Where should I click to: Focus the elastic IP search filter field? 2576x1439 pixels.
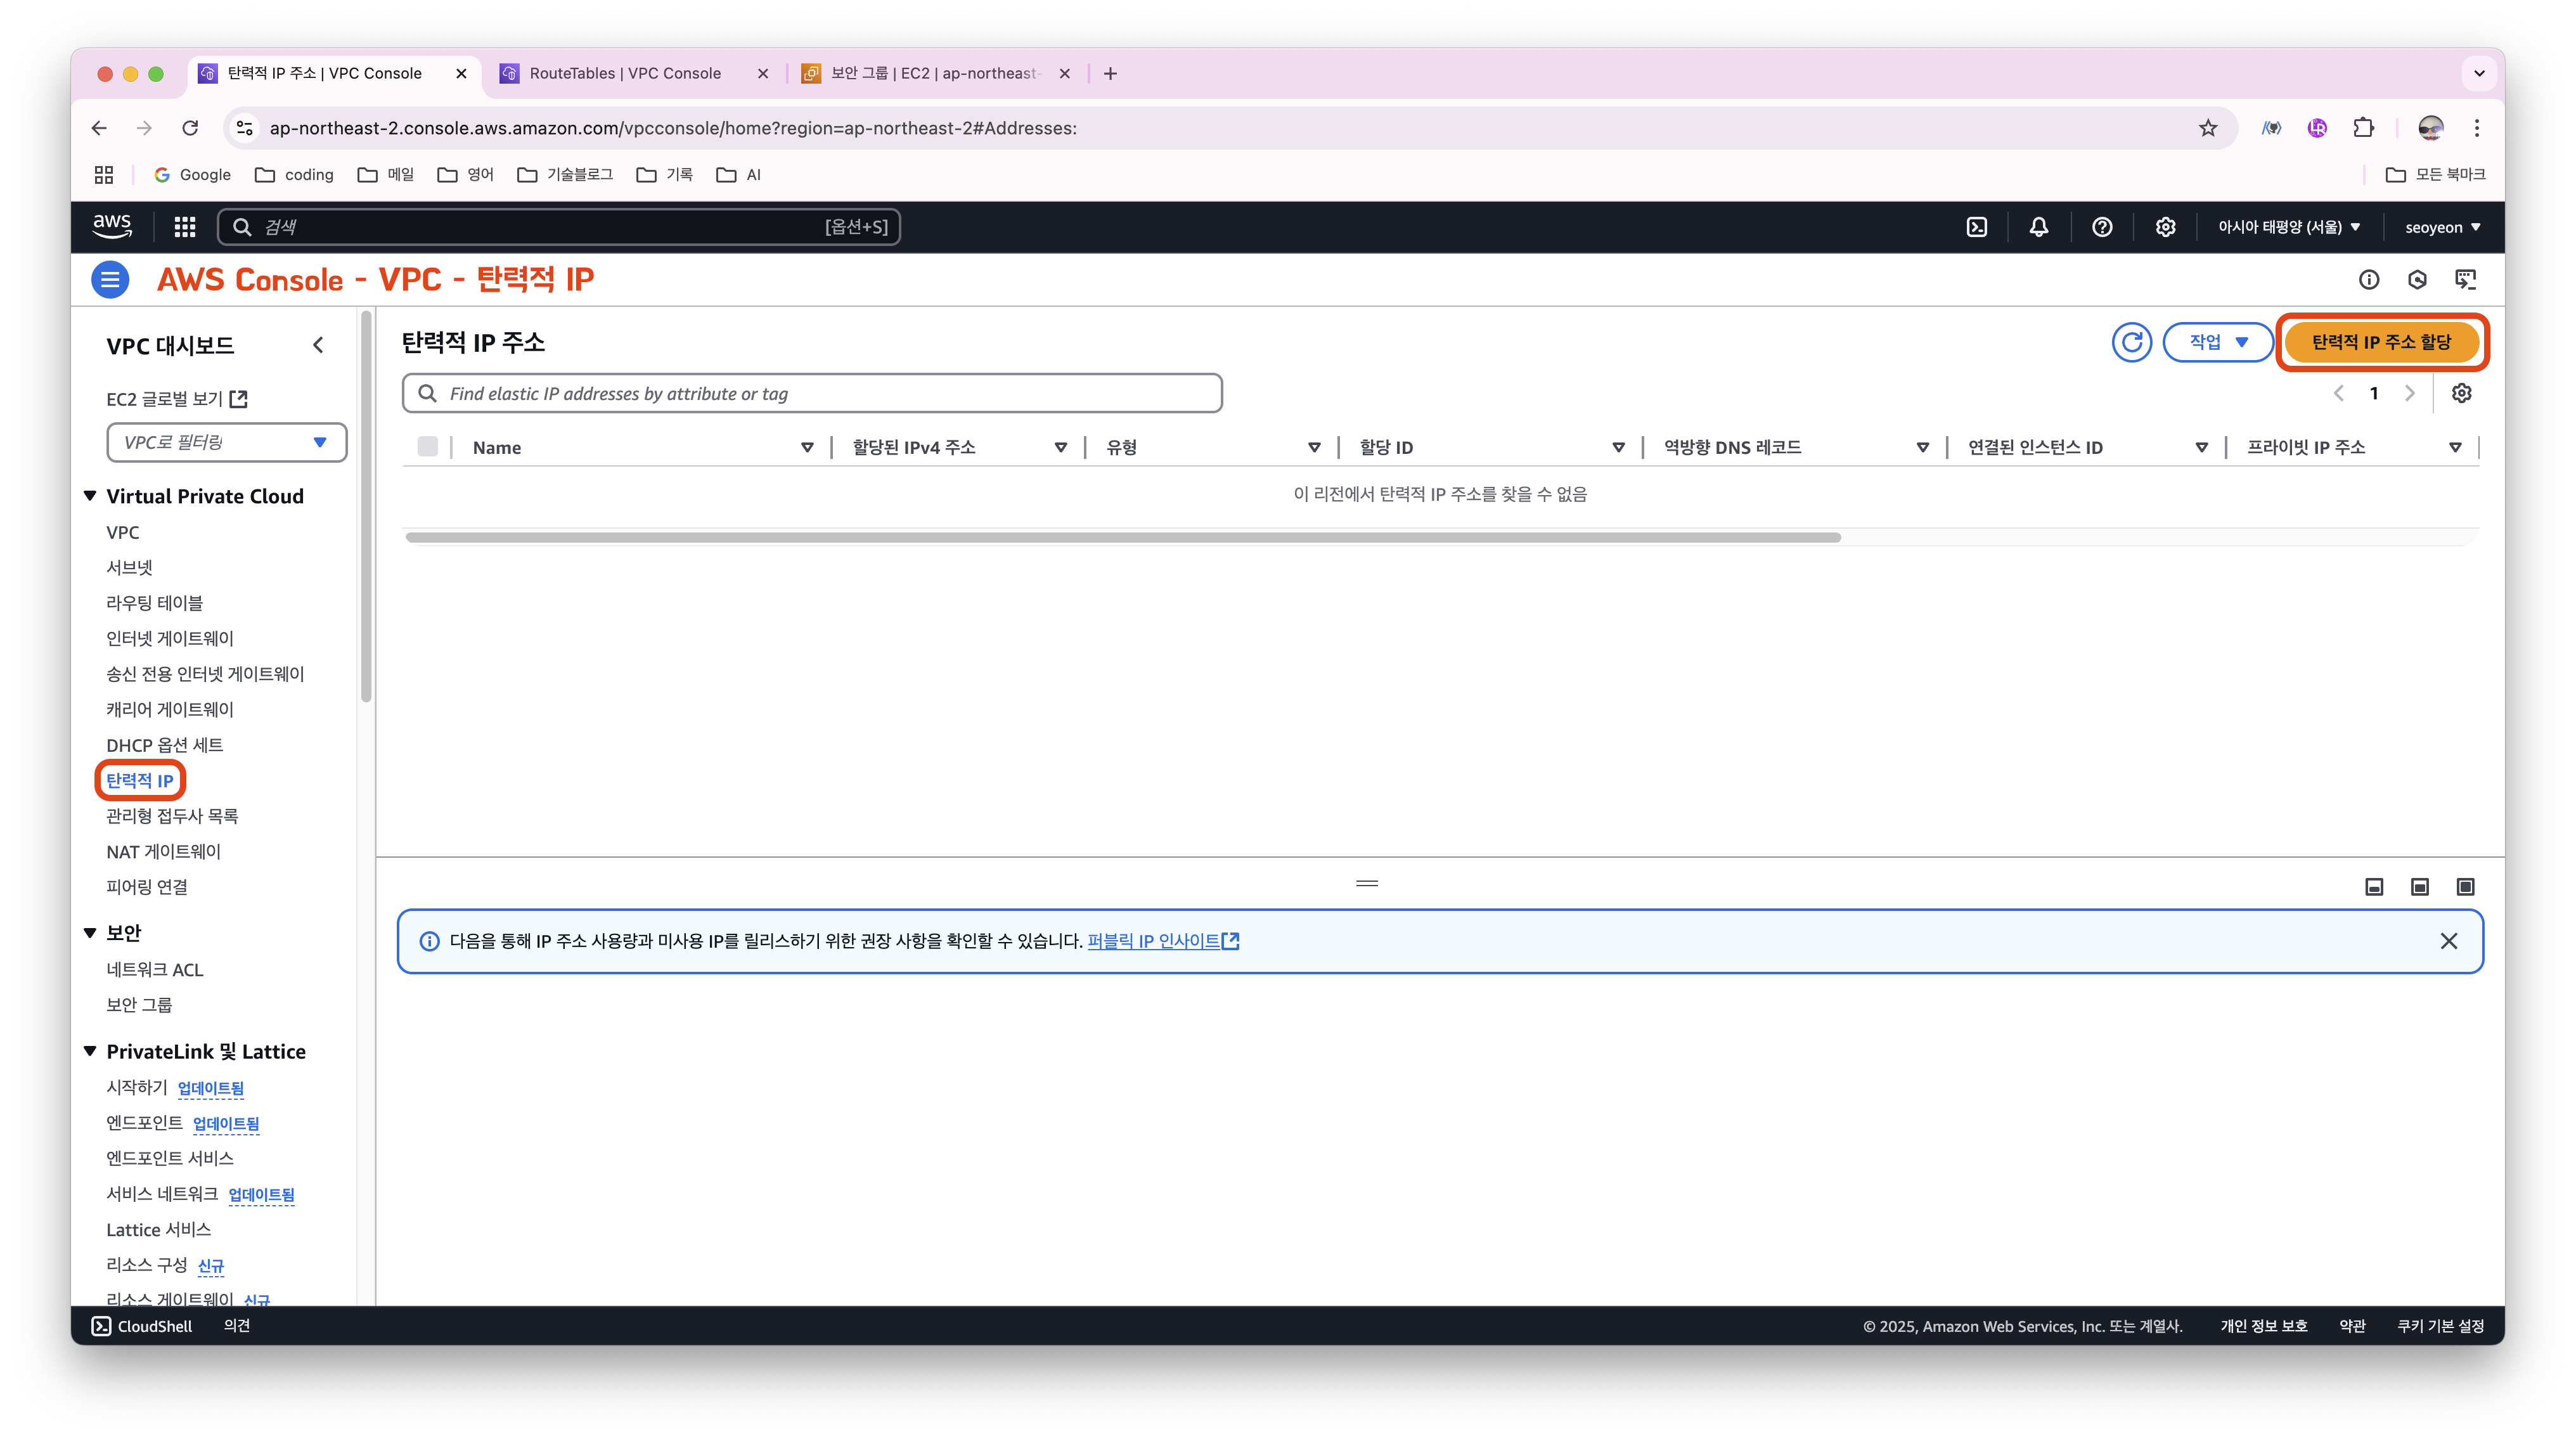[812, 393]
